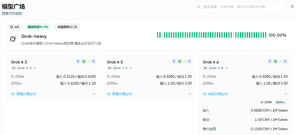Click the 模型广场 page heading
296x135 pixels.
(x=13, y=7)
